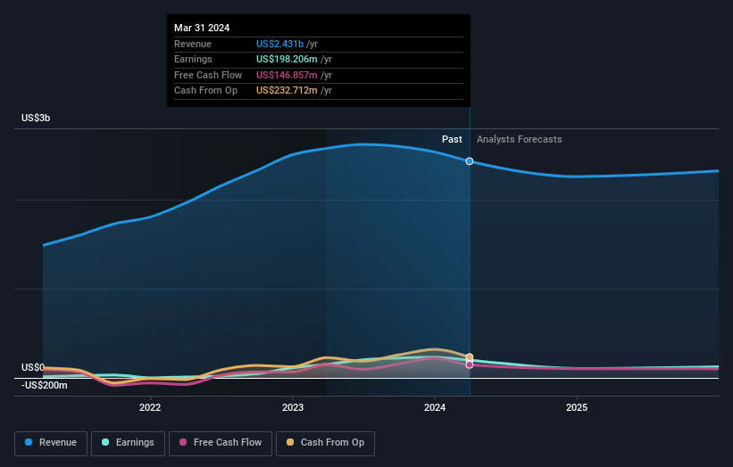Click the orange Cash From Op data point marker
Image resolution: width=733 pixels, height=467 pixels.
(x=470, y=357)
